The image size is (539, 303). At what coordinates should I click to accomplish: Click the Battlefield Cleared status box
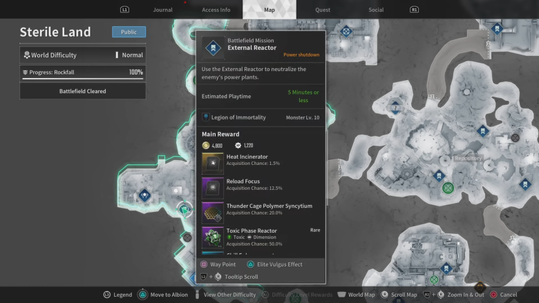coord(83,91)
